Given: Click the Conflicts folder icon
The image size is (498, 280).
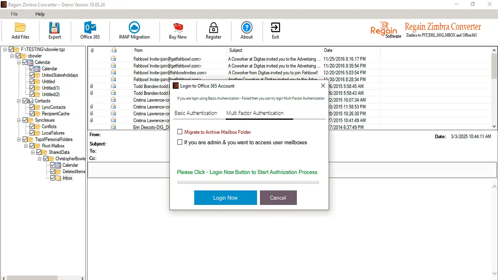Looking at the screenshot, I should (x=38, y=126).
